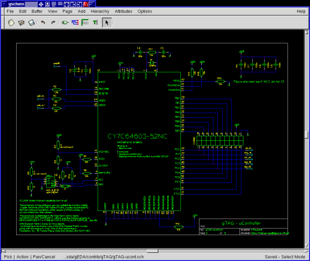Click the horizontal scrollbar thumb

click(153, 251)
